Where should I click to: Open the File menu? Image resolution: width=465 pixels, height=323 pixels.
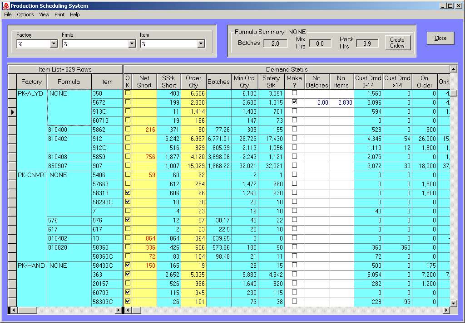point(8,14)
